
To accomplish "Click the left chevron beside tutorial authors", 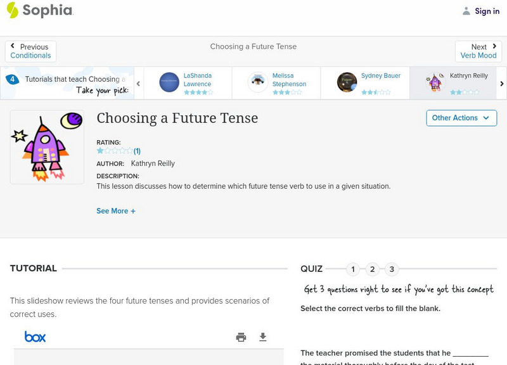I will pyautogui.click(x=138, y=82).
